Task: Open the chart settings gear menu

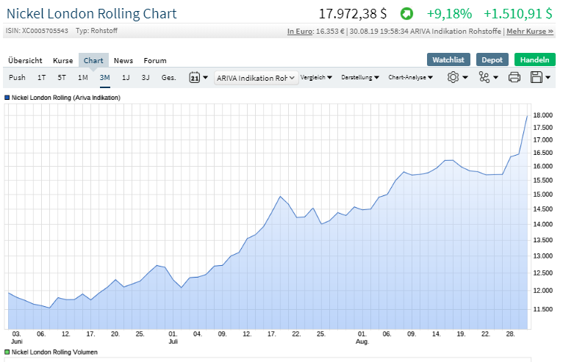Action: tap(457, 77)
